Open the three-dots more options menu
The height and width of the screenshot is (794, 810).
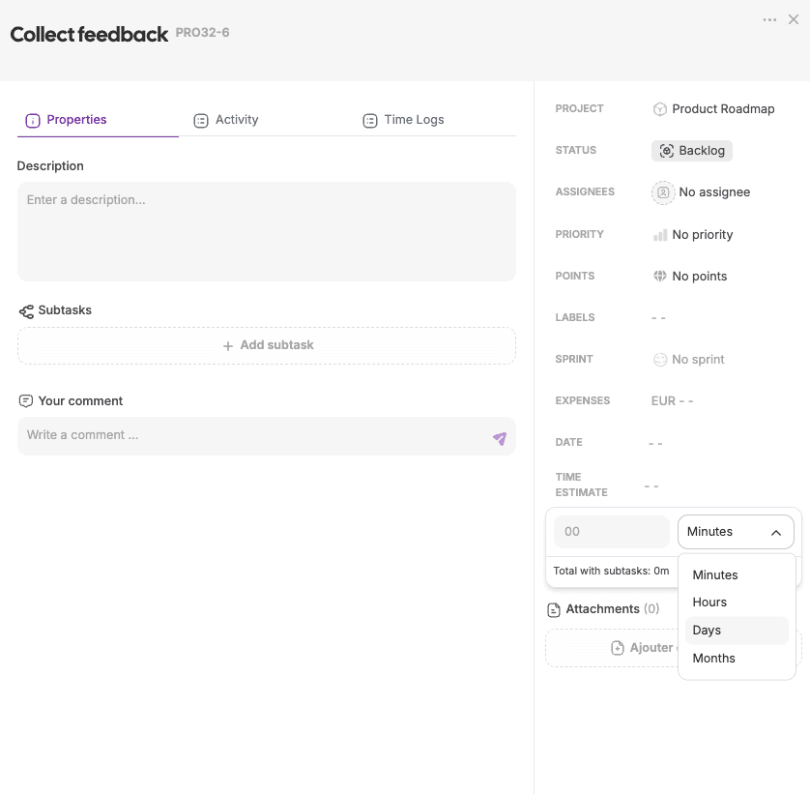[x=769, y=19]
